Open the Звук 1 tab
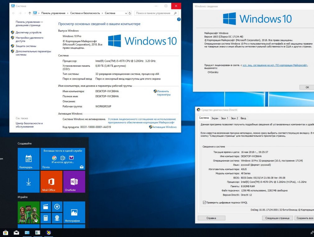This screenshot has width=314, height=237. [x=224, y=118]
